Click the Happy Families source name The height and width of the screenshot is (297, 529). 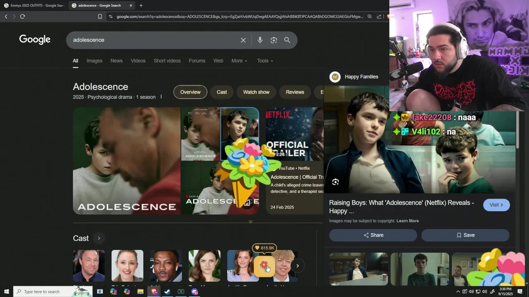coord(361,77)
